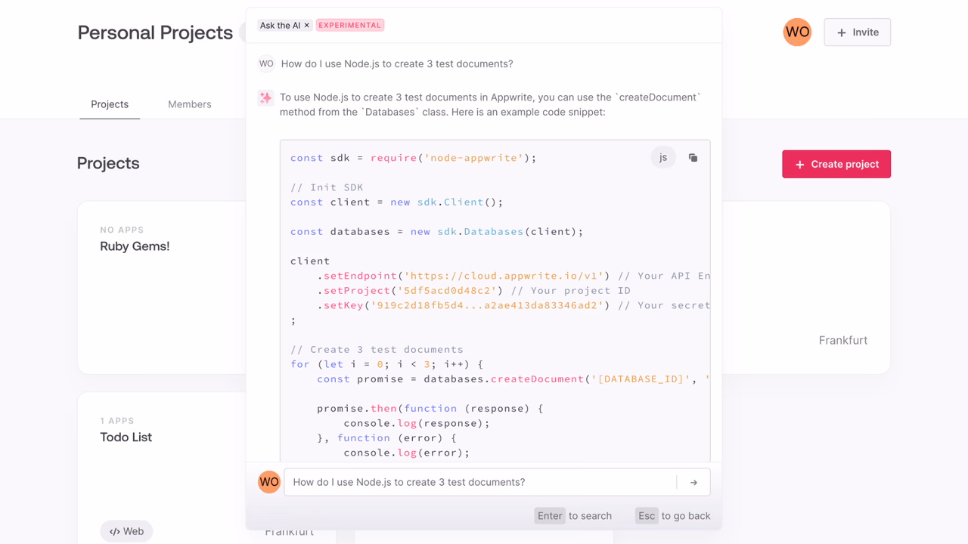Click the EXPERIMENTAL label
The width and height of the screenshot is (968, 544).
pos(350,25)
